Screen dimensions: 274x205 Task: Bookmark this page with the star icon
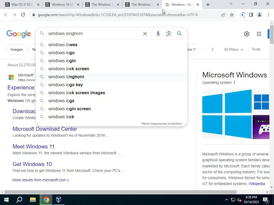coord(232,15)
